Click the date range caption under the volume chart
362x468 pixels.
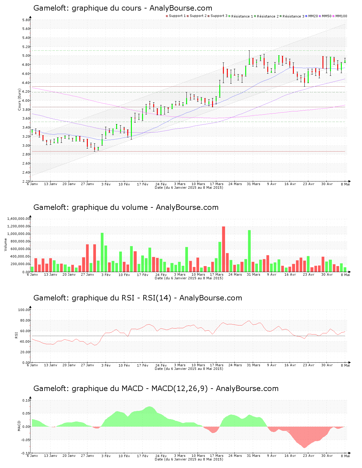[x=189, y=278]
